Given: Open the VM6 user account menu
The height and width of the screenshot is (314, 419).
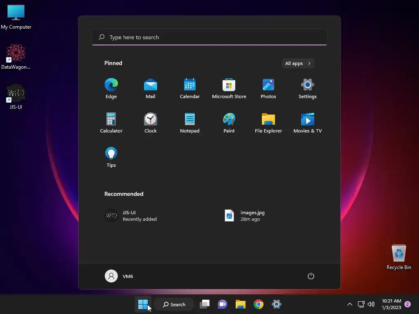Looking at the screenshot, I should pos(119,276).
